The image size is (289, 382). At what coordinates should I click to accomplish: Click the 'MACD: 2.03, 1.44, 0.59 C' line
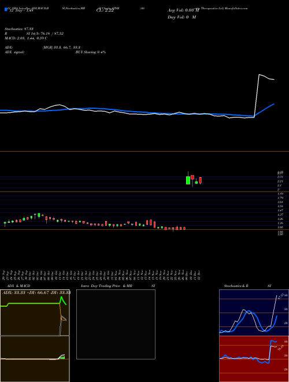(26, 38)
